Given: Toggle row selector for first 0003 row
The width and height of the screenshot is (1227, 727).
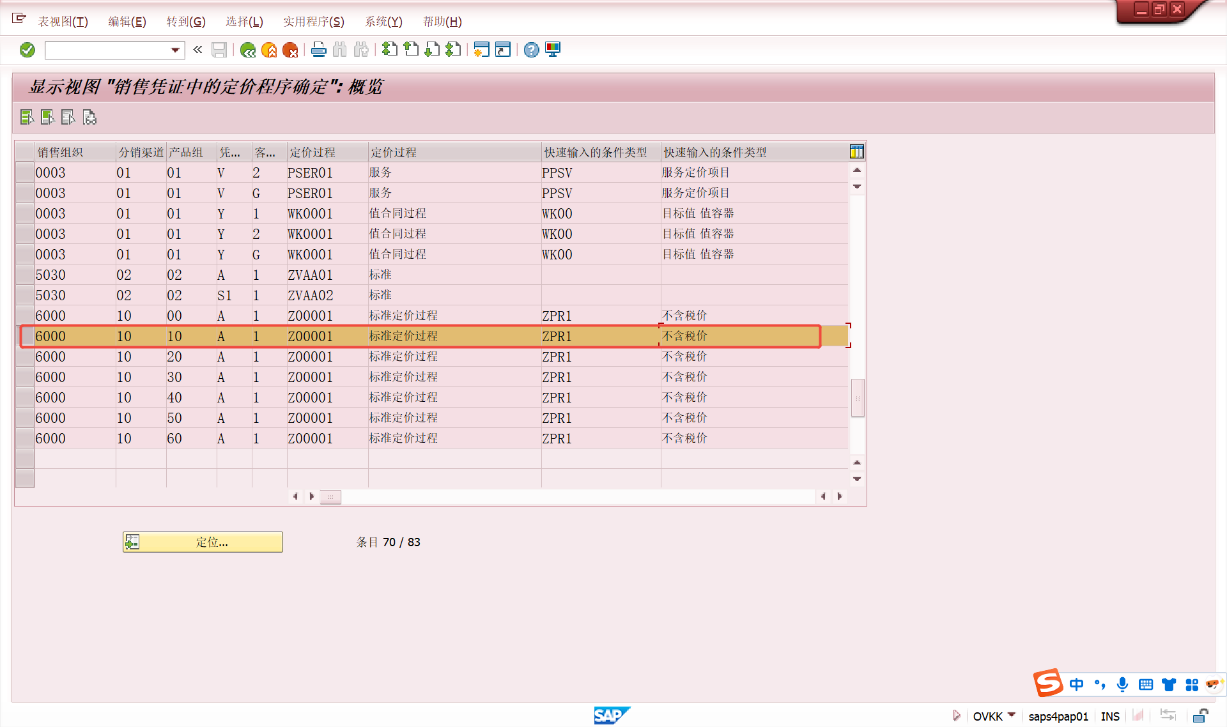Looking at the screenshot, I should tap(25, 173).
